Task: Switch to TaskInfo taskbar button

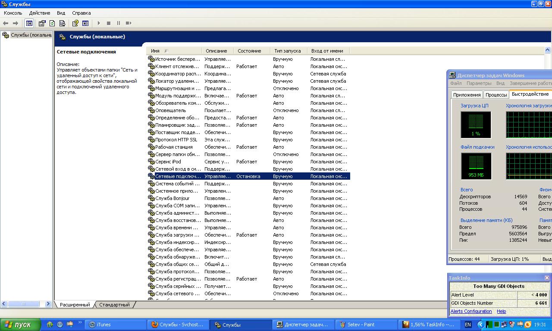Action: (x=428, y=325)
